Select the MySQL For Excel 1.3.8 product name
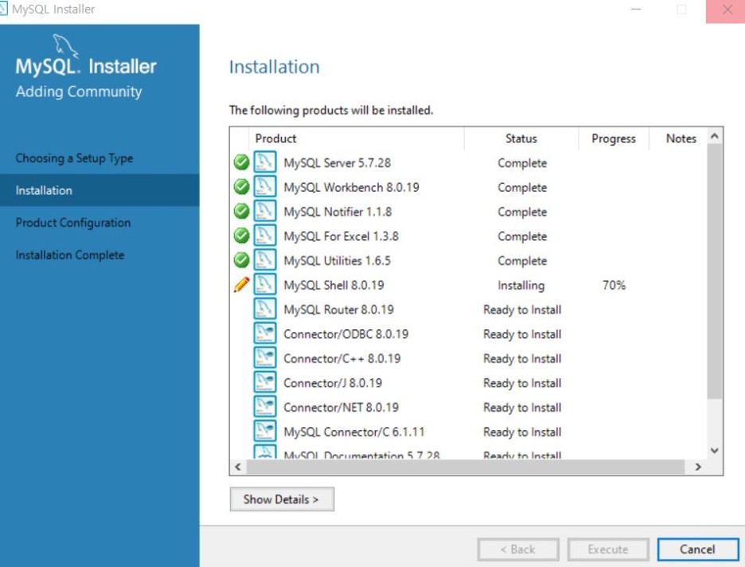The height and width of the screenshot is (567, 745). click(x=341, y=236)
